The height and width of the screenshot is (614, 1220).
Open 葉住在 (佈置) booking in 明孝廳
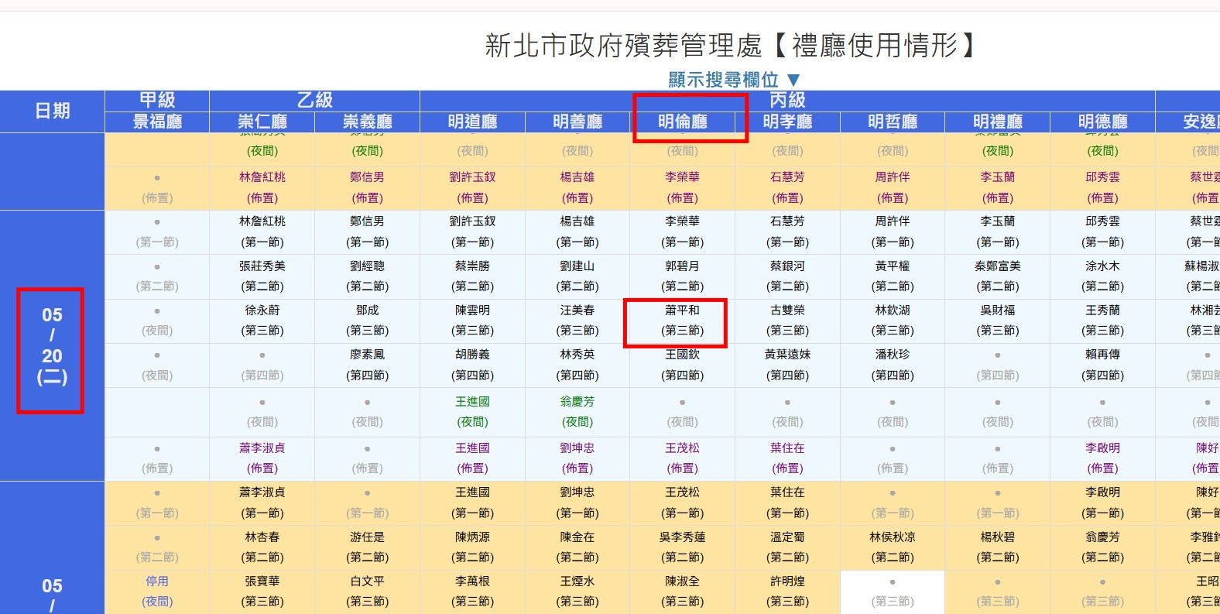click(787, 458)
